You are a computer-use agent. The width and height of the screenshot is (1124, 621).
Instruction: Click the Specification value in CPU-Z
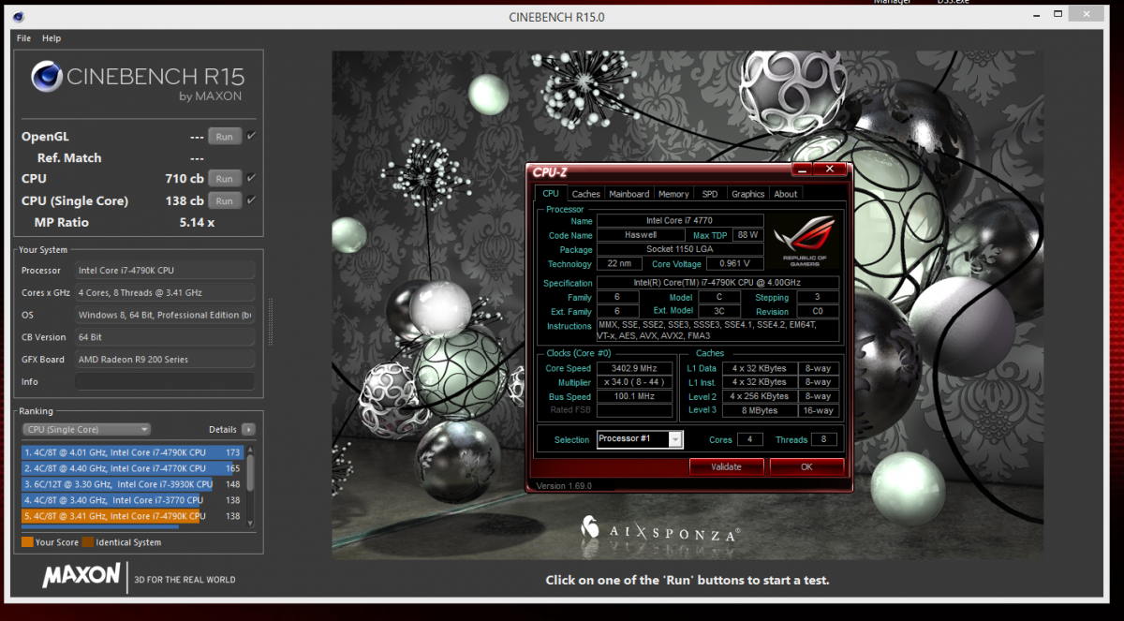pos(717,283)
